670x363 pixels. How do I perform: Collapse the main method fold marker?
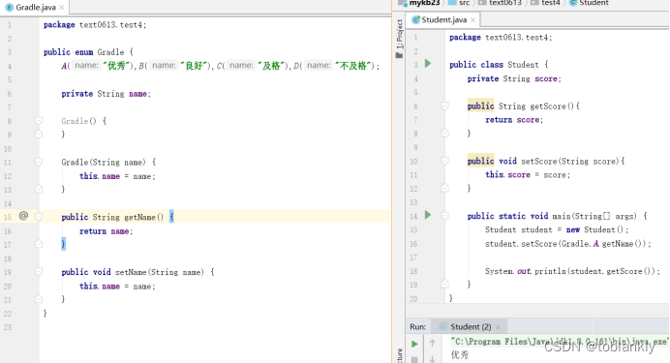pyautogui.click(x=444, y=216)
